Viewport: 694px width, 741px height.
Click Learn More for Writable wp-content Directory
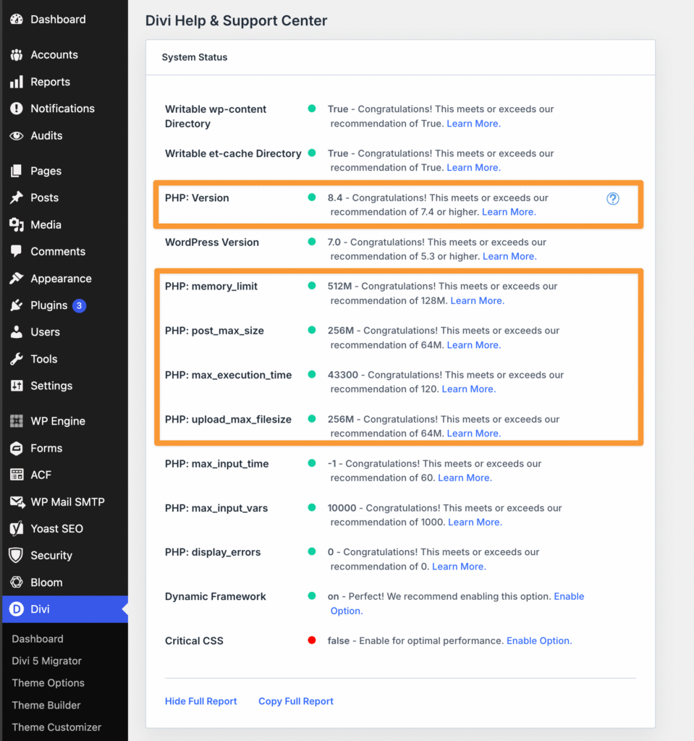[x=473, y=124]
